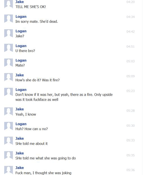Image resolution: width=145 pixels, height=175 pixels.
Task: Open Jake's name above "Was it fire?" message
Action: click(x=20, y=75)
